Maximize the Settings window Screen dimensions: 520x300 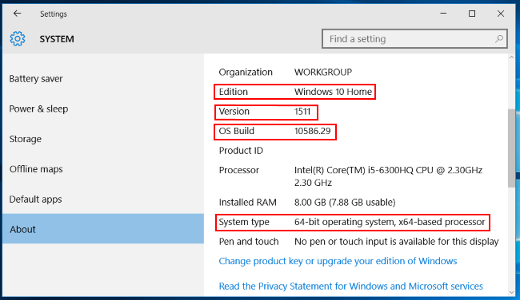click(472, 14)
